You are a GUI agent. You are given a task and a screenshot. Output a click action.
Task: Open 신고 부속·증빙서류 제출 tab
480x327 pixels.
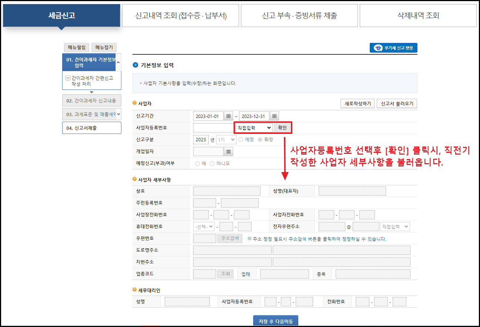(299, 16)
